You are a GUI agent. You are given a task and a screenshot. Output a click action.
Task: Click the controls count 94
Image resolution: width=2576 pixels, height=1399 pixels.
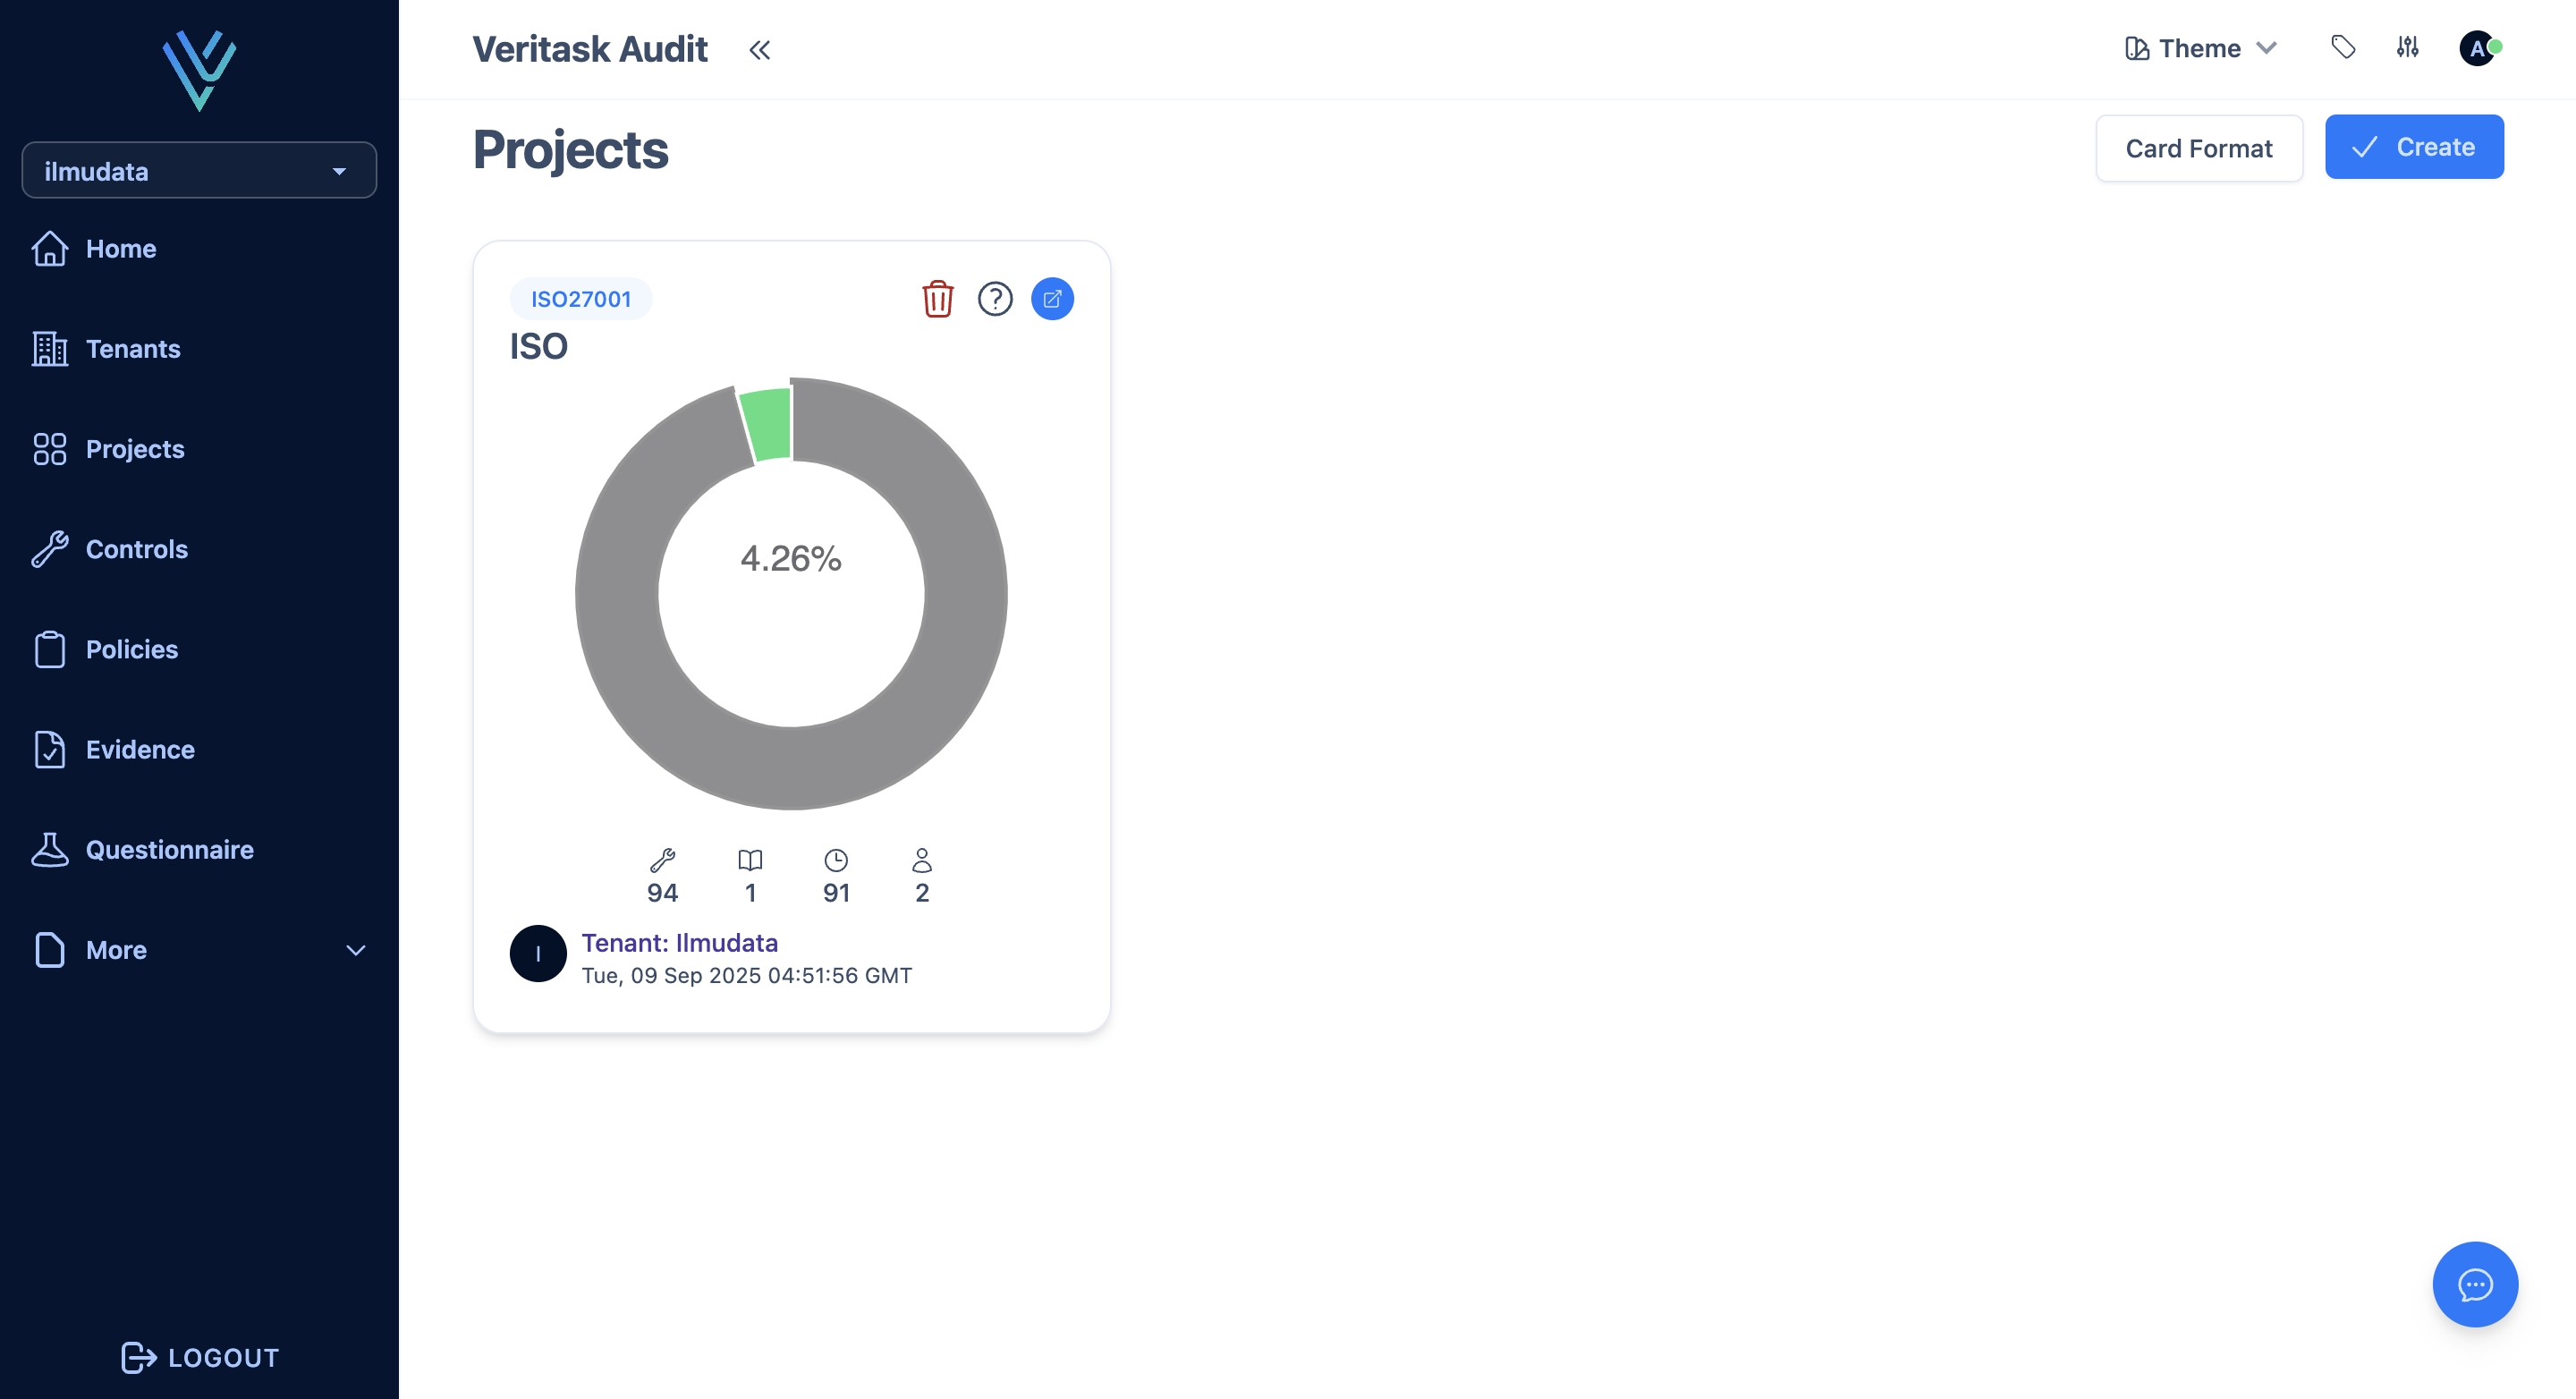[x=662, y=893]
